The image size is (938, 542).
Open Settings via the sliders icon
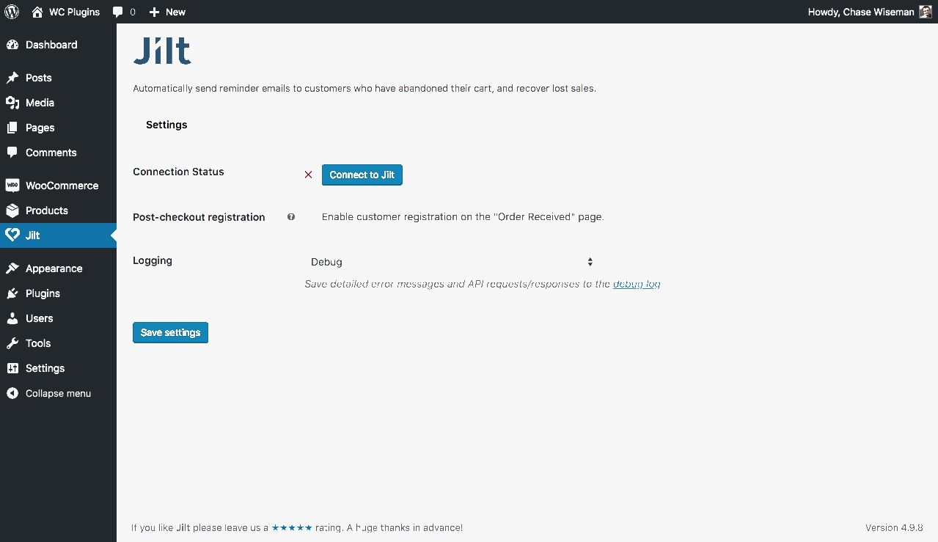tap(12, 368)
